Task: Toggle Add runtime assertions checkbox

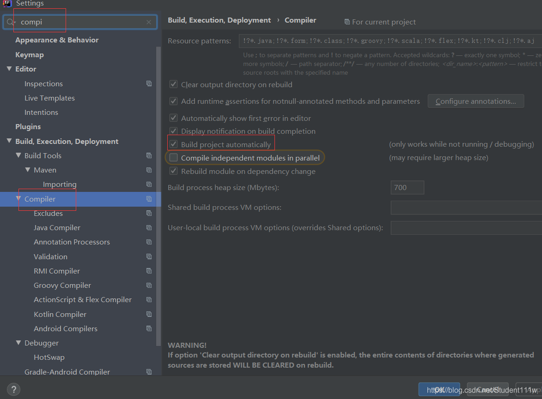Action: (x=174, y=101)
